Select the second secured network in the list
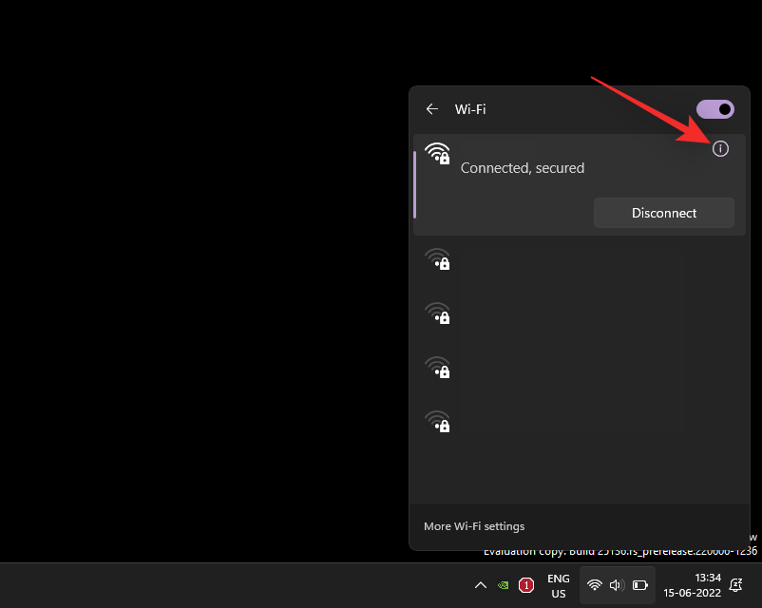Image resolution: width=762 pixels, height=608 pixels. pyautogui.click(x=438, y=314)
